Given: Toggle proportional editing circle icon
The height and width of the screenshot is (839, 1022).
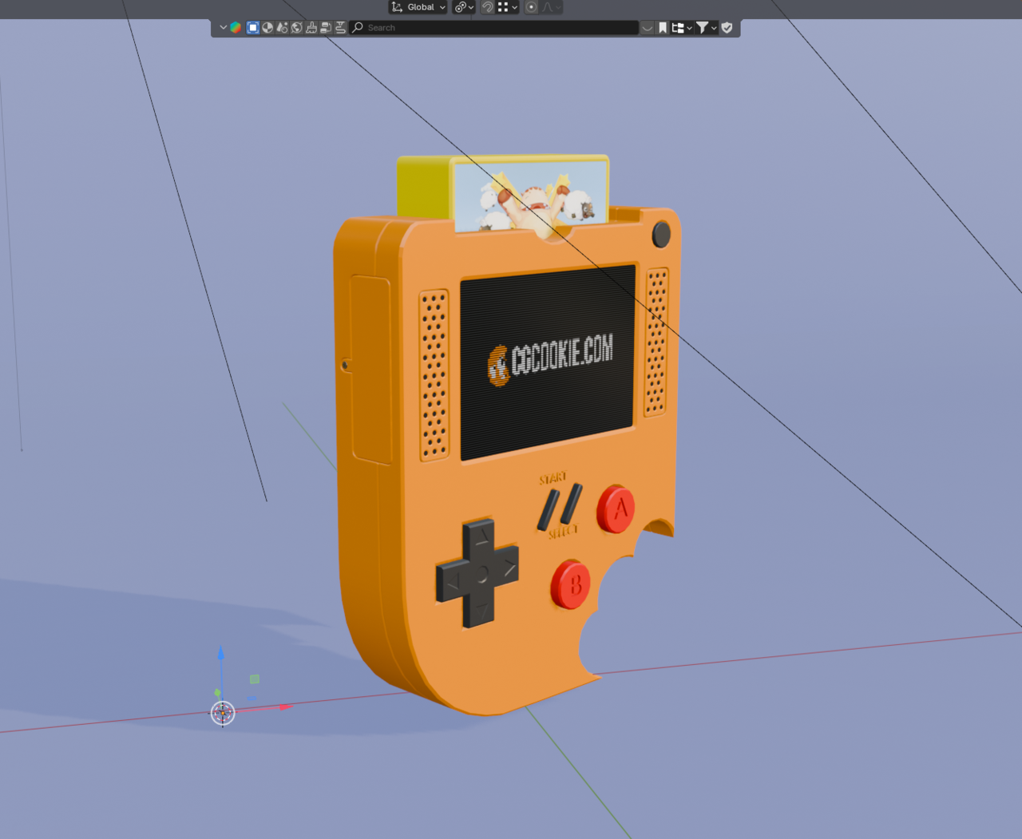Looking at the screenshot, I should click(531, 7).
